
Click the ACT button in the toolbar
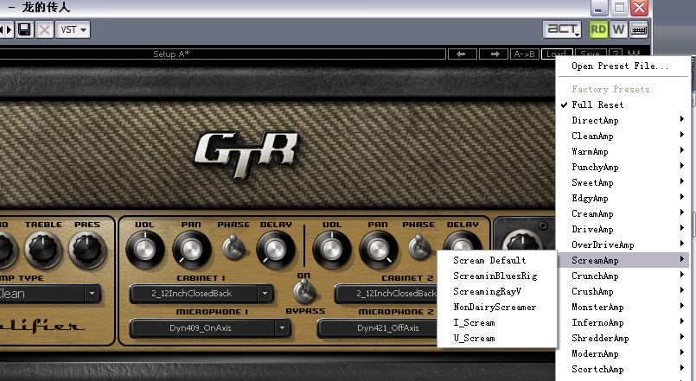pos(562,29)
